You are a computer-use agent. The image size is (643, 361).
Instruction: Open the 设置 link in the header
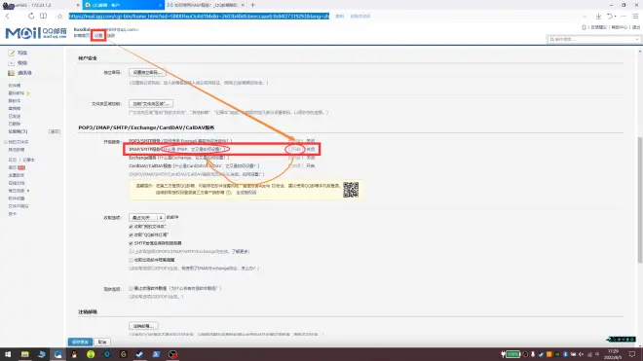click(98, 36)
